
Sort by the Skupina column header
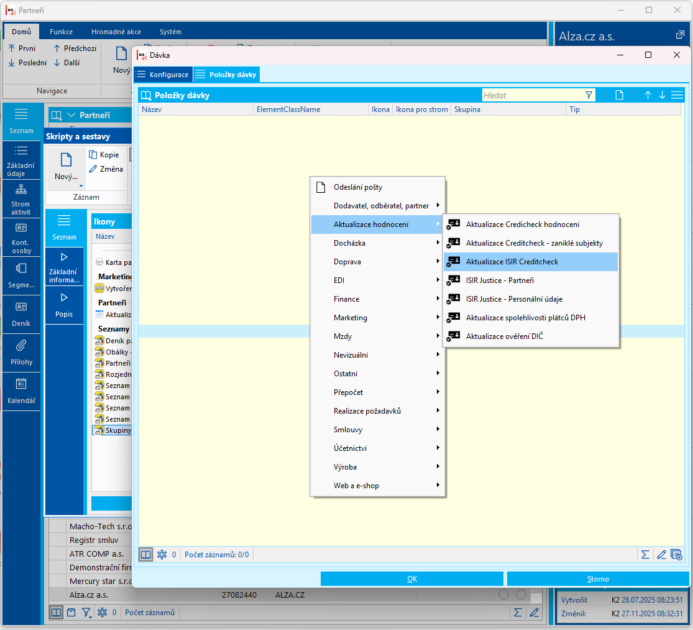pos(508,109)
